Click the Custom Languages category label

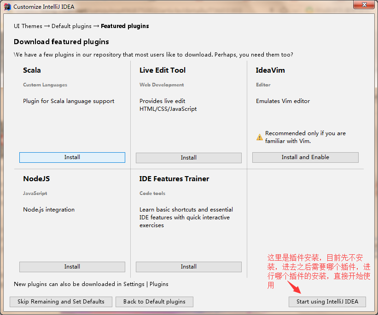pos(45,85)
